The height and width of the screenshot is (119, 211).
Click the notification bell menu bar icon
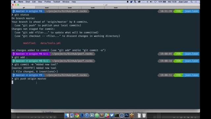128,2
